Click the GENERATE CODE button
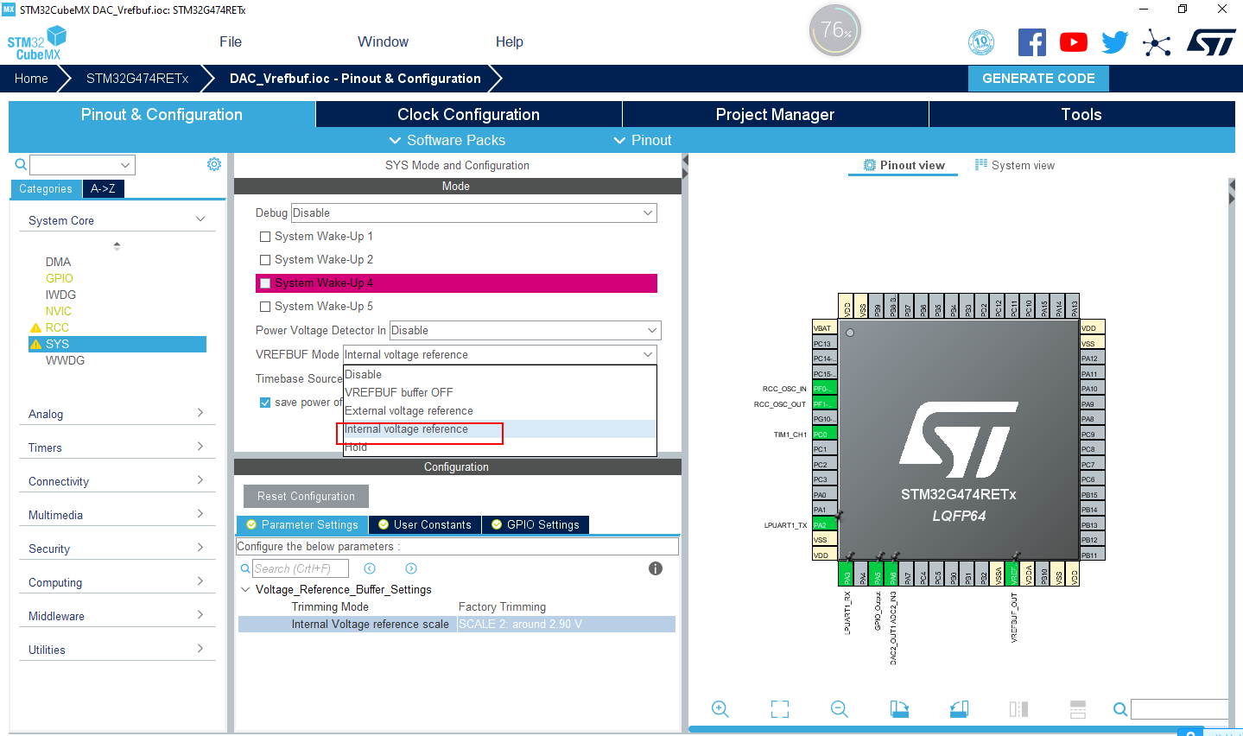The image size is (1243, 736). click(1037, 78)
